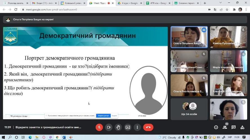Open the Windows Start menu
Viewport: 250px width, 140px height.
click(x=3, y=137)
